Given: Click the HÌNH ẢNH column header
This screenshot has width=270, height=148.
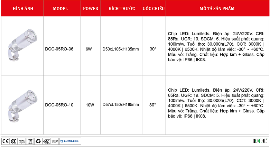Looking at the screenshot, I should [x=22, y=8].
